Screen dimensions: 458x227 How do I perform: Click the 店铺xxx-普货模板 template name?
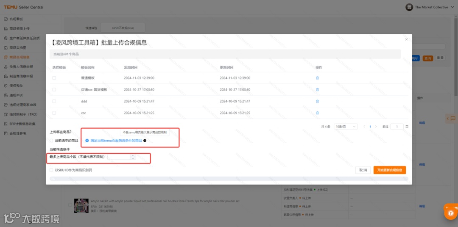tap(94, 90)
